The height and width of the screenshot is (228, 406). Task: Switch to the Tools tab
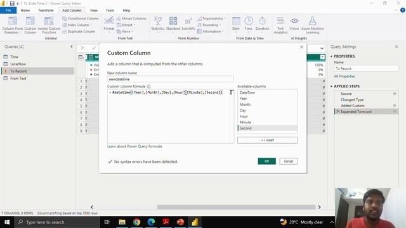(x=110, y=10)
